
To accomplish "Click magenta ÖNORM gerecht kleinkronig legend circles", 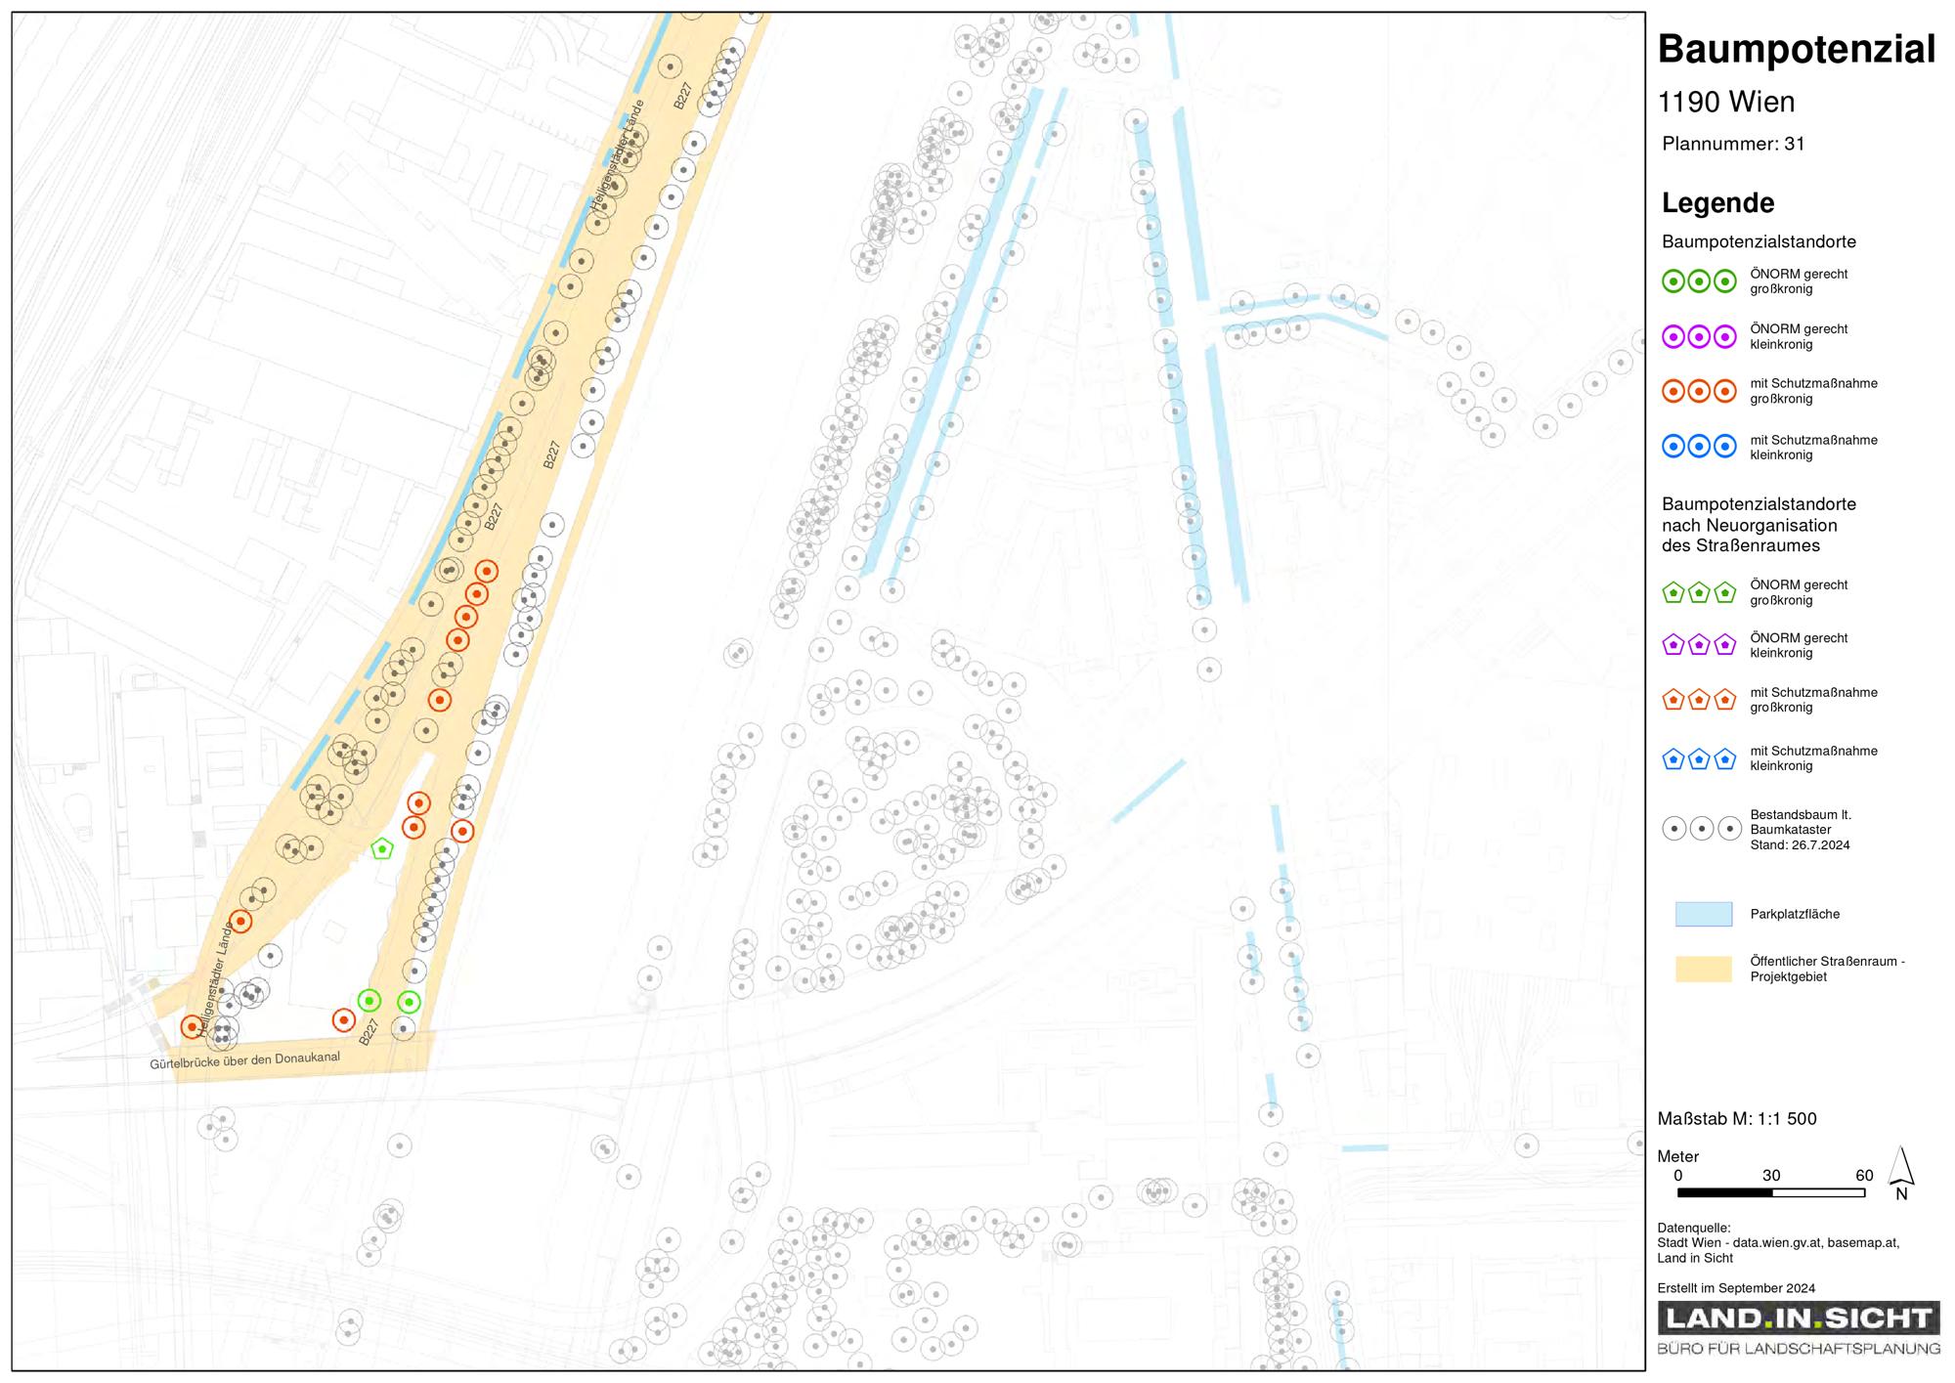I will coord(1699,337).
